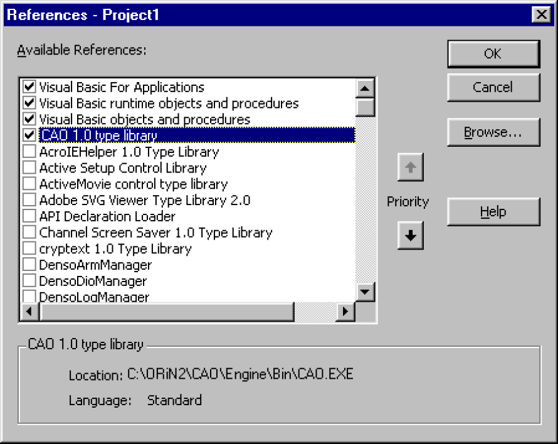Open Browse... to add a reference
The height and width of the screenshot is (444, 558).
tap(493, 132)
